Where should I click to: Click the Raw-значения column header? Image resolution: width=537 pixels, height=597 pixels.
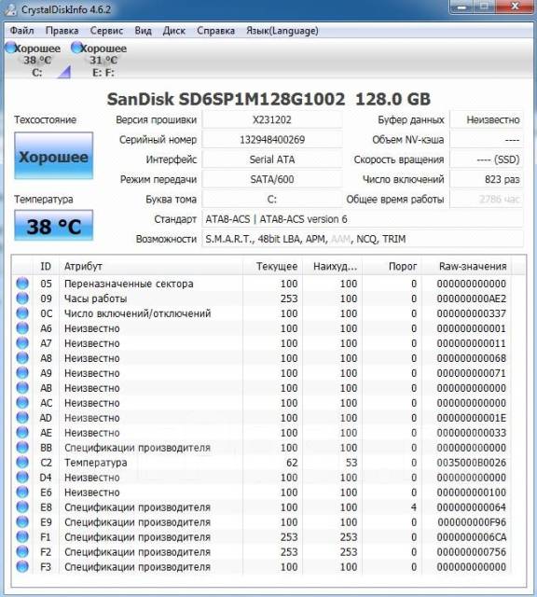click(x=466, y=266)
